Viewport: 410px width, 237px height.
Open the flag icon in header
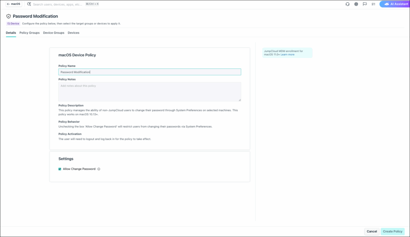[364, 4]
